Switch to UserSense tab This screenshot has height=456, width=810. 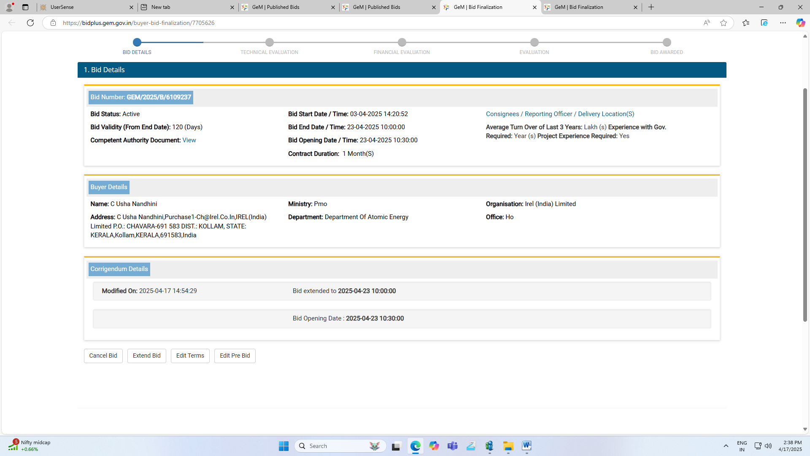pyautogui.click(x=88, y=7)
